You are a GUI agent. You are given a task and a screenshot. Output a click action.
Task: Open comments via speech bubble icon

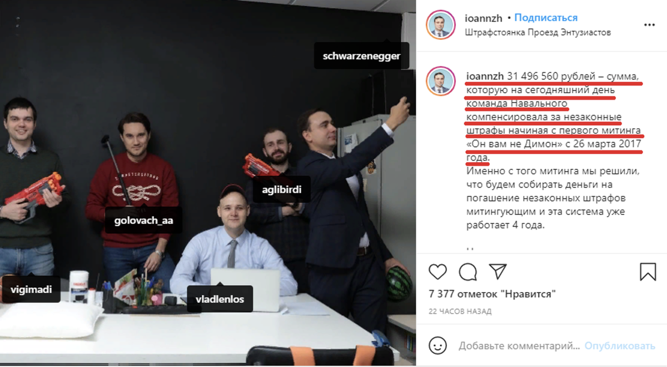[x=468, y=271]
